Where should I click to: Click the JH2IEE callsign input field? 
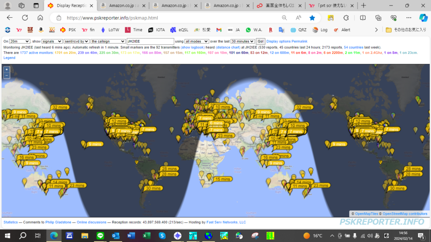[150, 41]
